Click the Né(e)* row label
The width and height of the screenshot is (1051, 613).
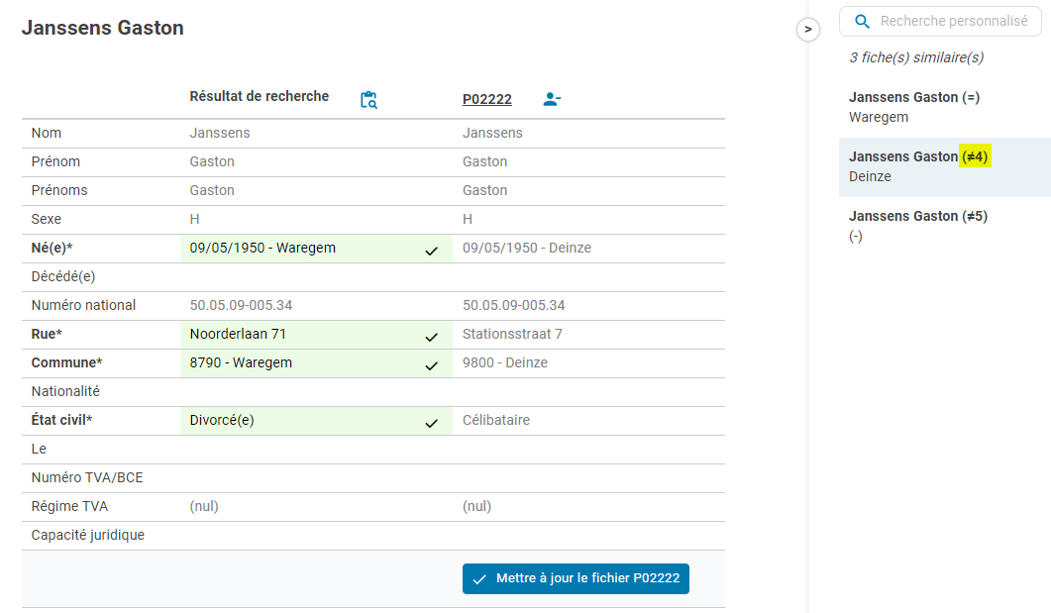[x=52, y=248]
